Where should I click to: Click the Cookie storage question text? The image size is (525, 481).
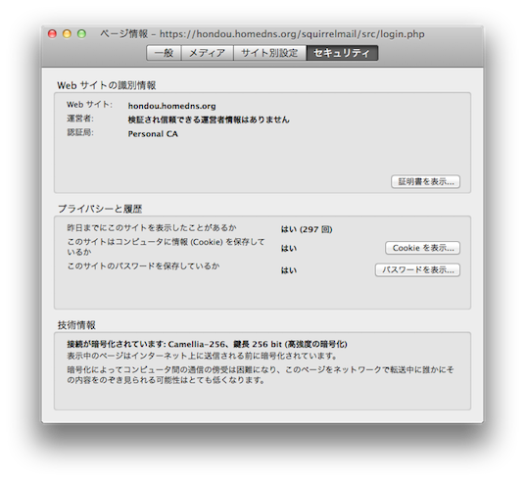pyautogui.click(x=167, y=247)
